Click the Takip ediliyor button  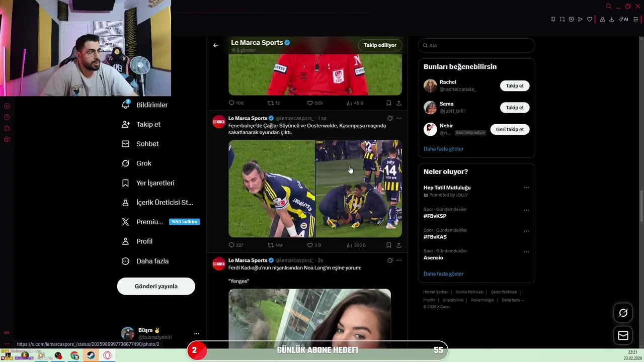380,45
